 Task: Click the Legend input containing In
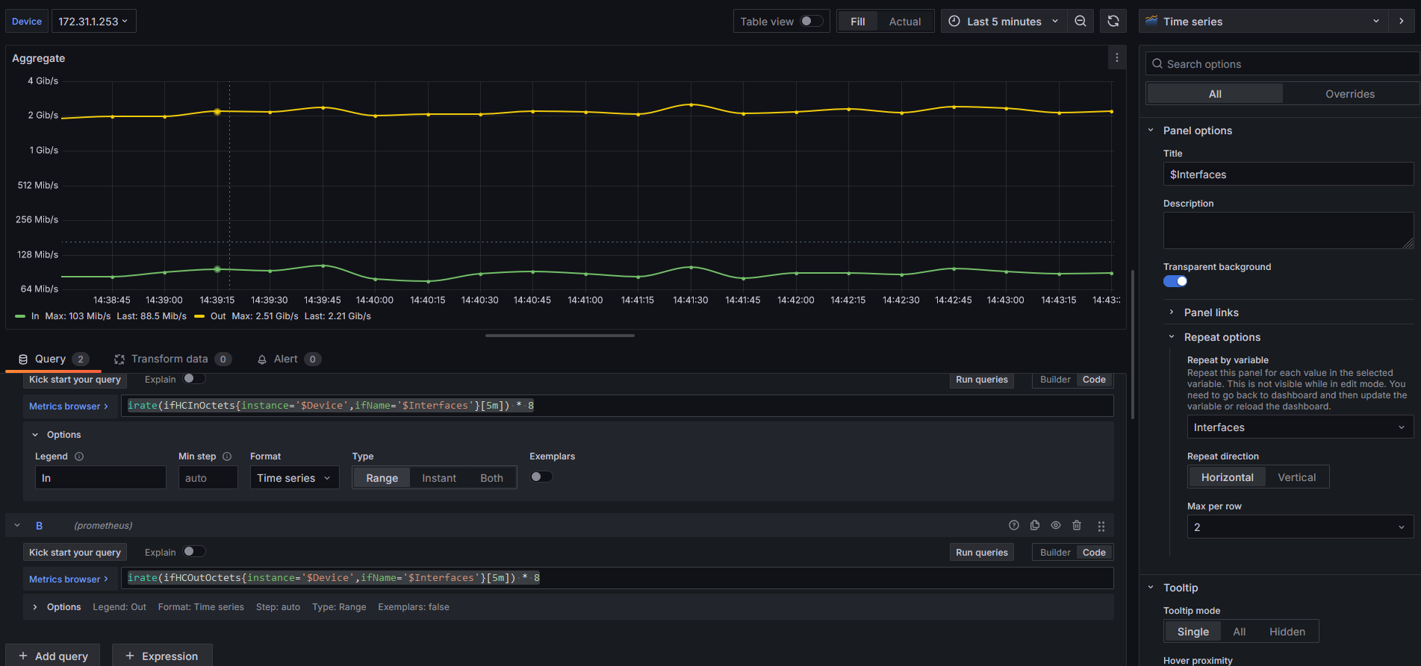pos(100,478)
